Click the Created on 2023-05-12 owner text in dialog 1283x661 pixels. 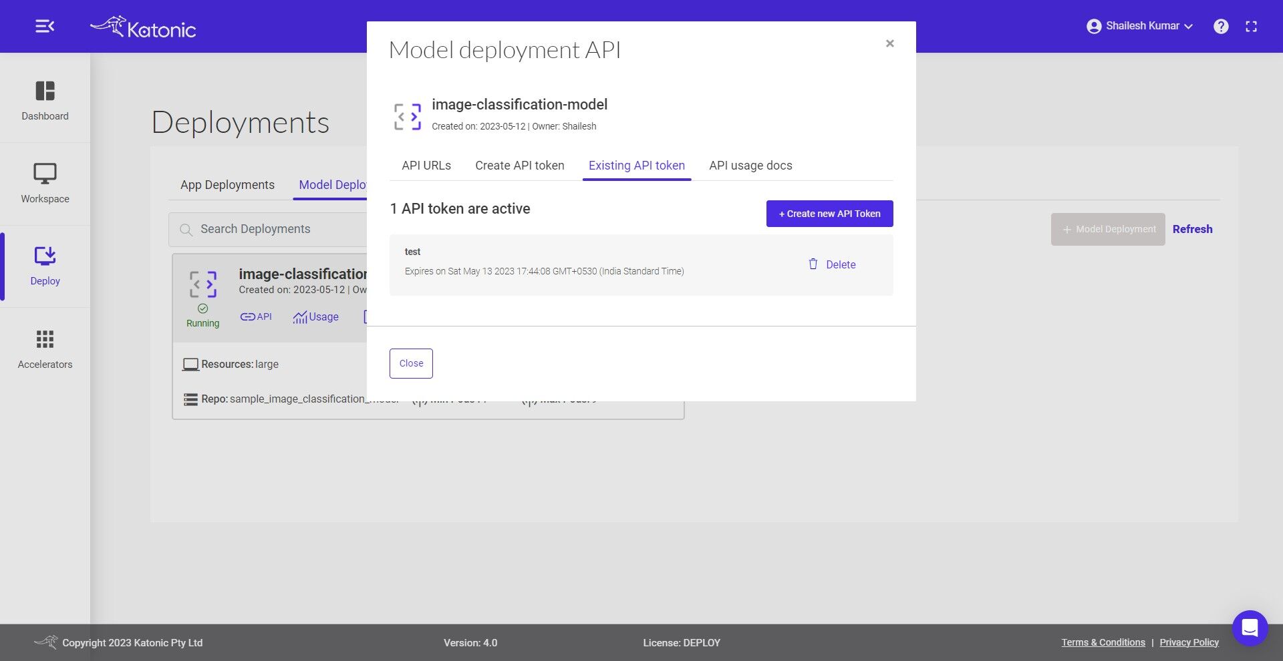pos(514,126)
